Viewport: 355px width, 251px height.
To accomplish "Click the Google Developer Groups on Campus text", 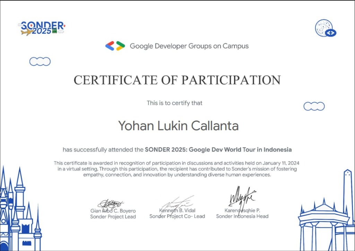I will coord(189,46).
